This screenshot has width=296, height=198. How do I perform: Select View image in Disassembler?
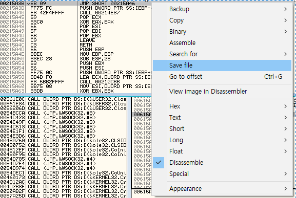click(x=222, y=92)
